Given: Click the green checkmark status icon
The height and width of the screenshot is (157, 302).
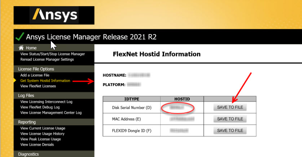Looking at the screenshot, I should (20, 37).
